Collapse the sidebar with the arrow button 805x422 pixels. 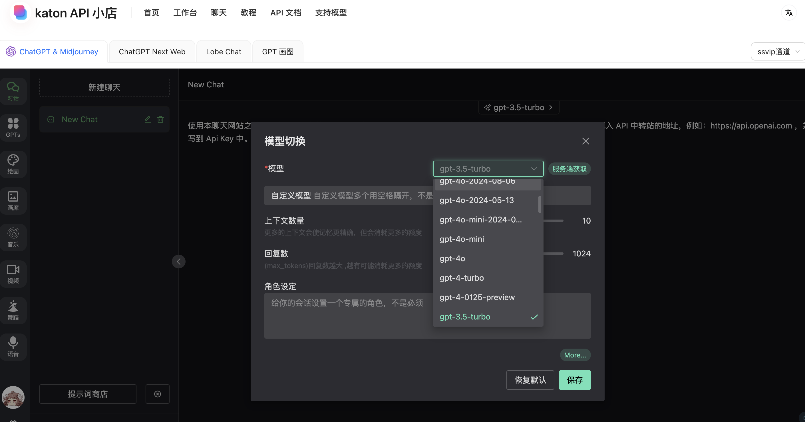click(178, 261)
